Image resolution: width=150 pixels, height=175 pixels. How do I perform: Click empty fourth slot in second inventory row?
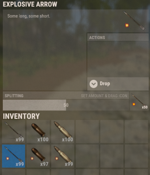(87, 156)
